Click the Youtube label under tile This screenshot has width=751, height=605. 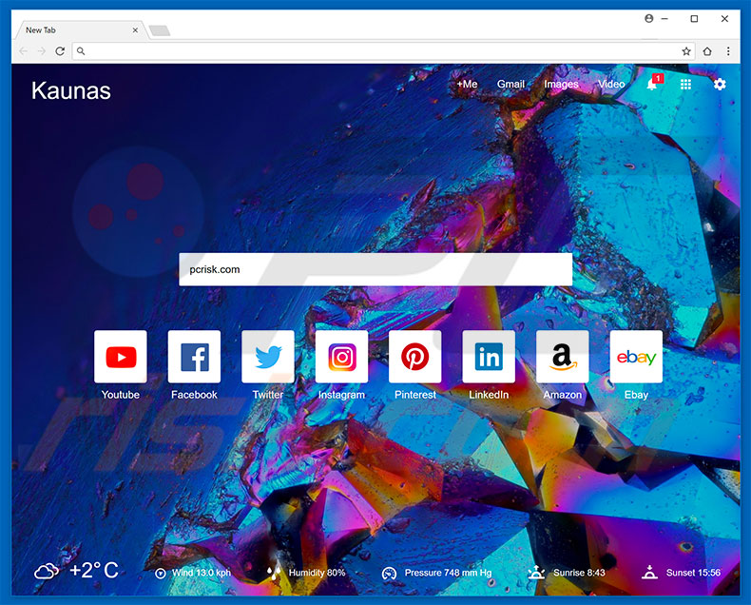[x=121, y=395]
